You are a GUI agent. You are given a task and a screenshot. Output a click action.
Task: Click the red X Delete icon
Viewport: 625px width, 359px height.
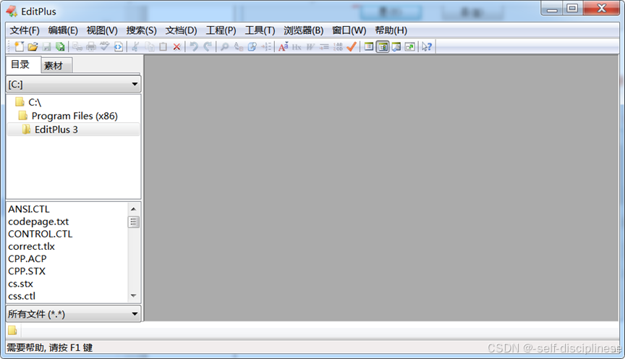pos(177,46)
